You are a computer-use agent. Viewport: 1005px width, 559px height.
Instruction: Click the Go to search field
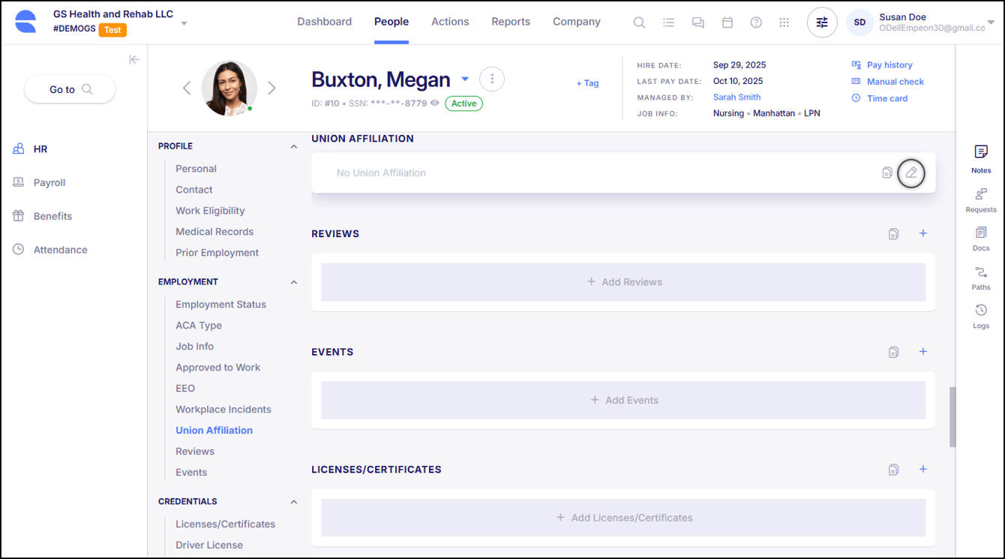[70, 89]
